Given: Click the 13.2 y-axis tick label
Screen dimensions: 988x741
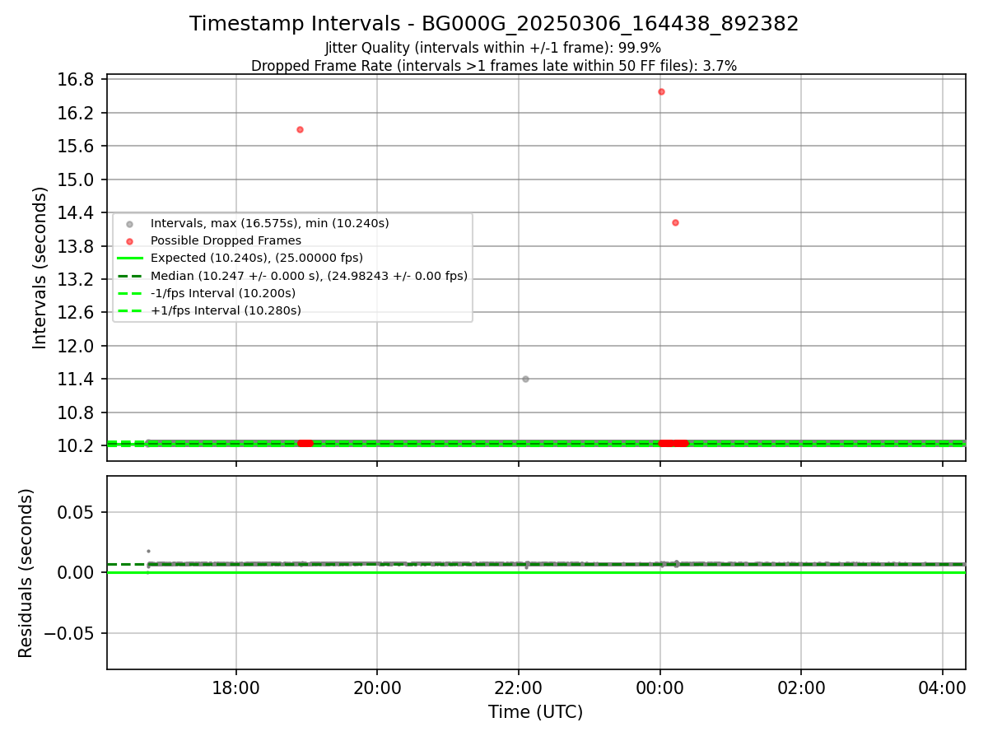Looking at the screenshot, I should tap(77, 279).
